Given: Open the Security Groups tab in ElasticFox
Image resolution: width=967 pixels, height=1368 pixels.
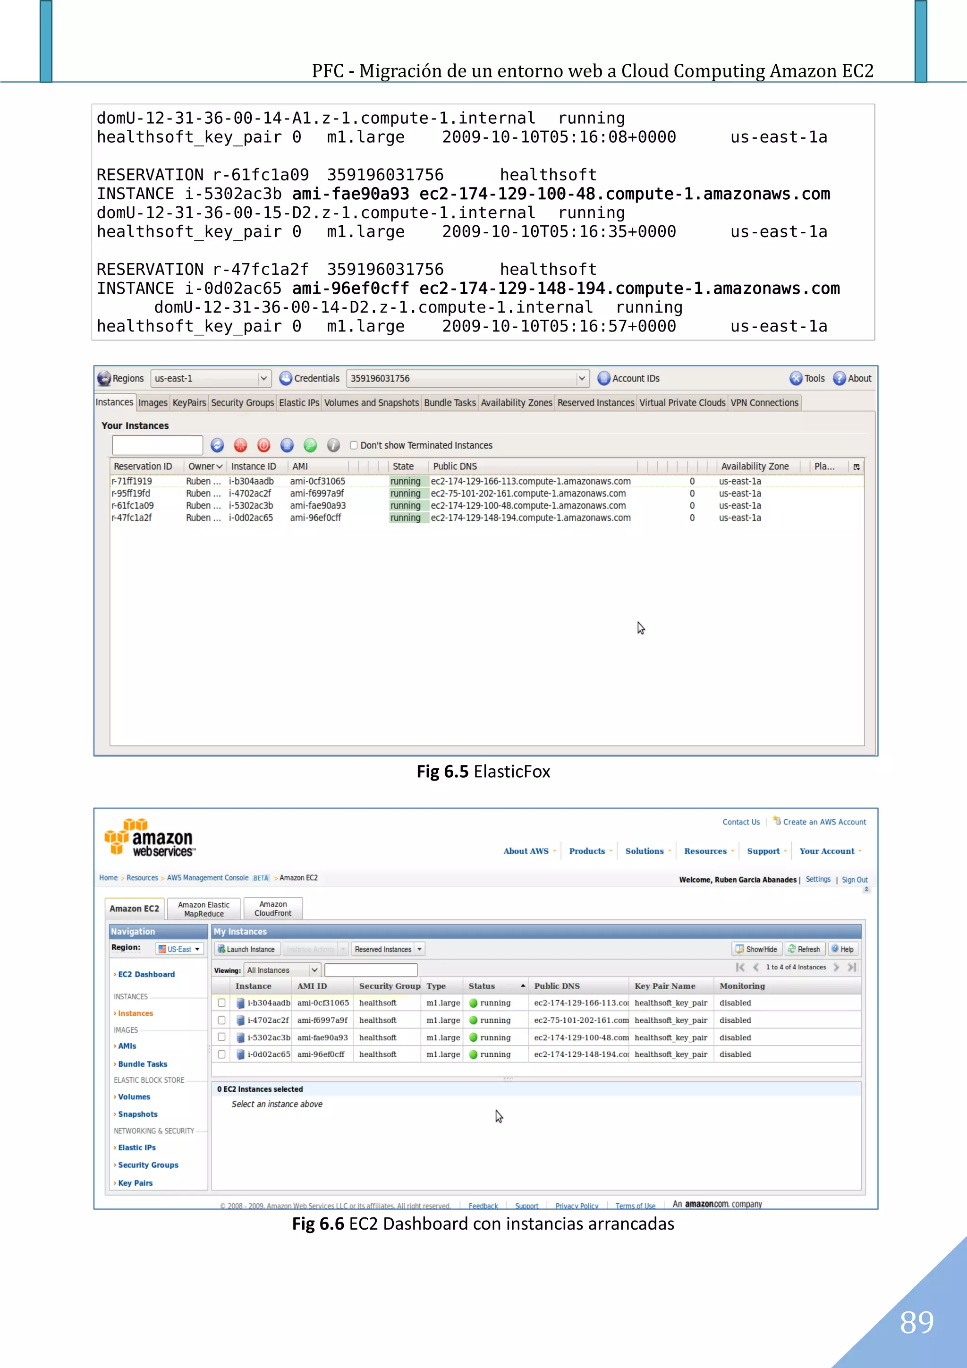Looking at the screenshot, I should [x=243, y=403].
